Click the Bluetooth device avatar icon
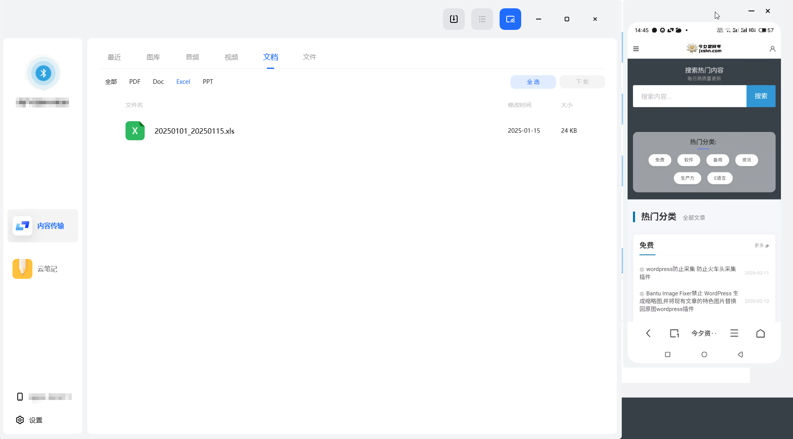This screenshot has width=793, height=439. [x=43, y=73]
